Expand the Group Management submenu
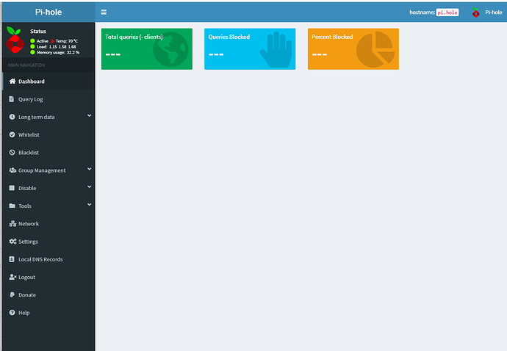 (89, 170)
